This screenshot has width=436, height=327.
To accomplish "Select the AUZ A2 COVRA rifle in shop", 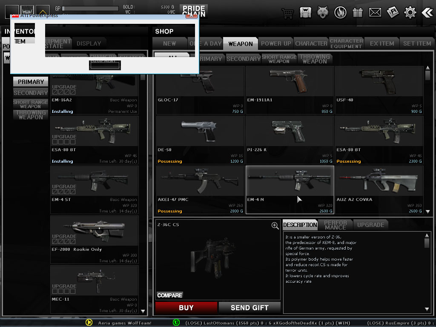I will [x=379, y=190].
